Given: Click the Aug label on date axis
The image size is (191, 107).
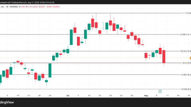Looking at the screenshot, I should 146,95.
